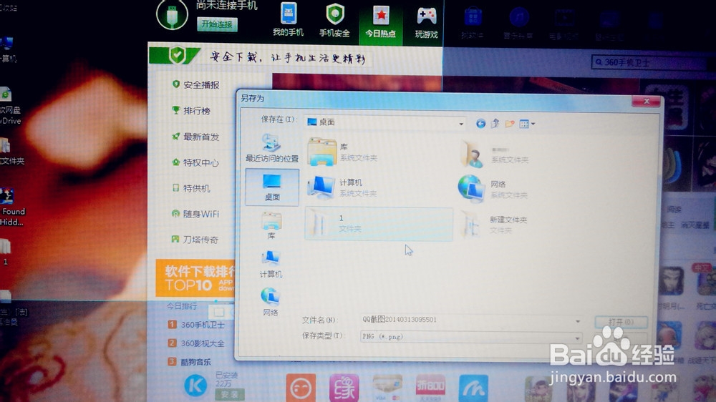This screenshot has height=402, width=716.
Task: Select 库 in places bar
Action: (271, 225)
